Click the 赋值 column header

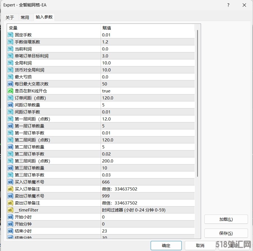[148, 28]
